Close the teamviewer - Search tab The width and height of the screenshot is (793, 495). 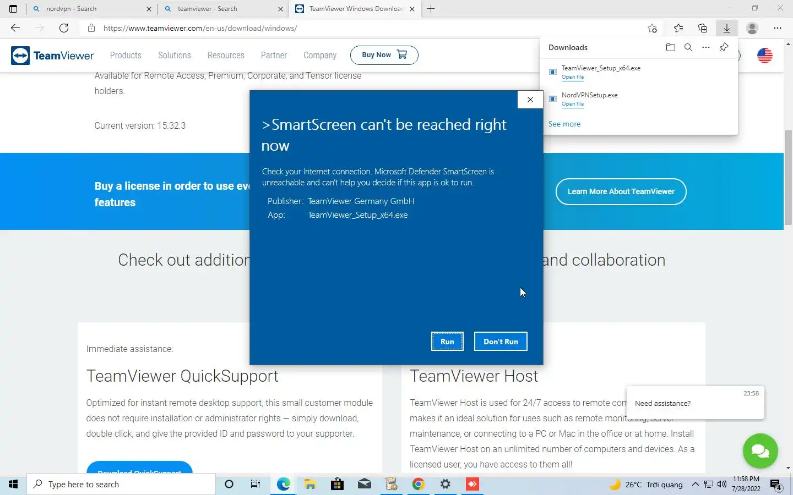[280, 9]
